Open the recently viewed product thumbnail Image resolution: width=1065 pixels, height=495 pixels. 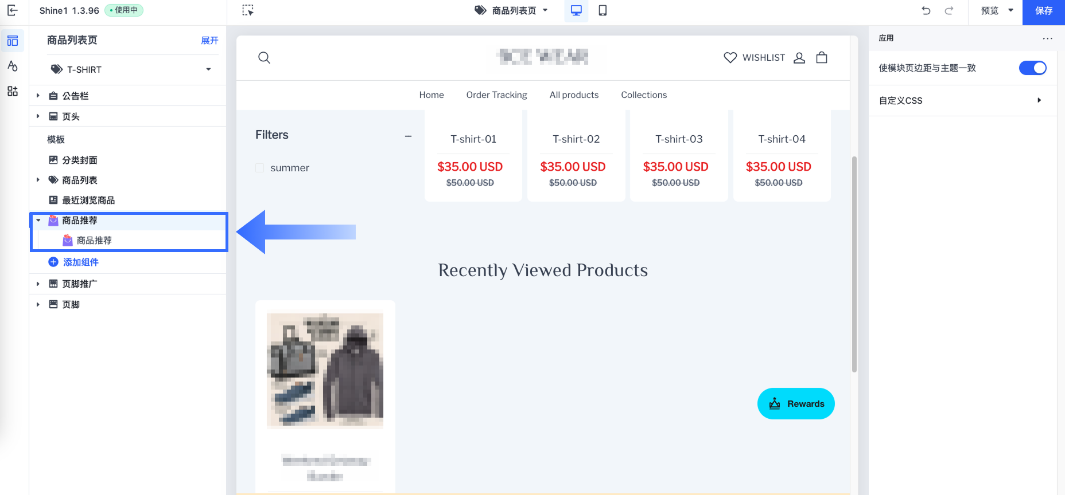pos(325,371)
